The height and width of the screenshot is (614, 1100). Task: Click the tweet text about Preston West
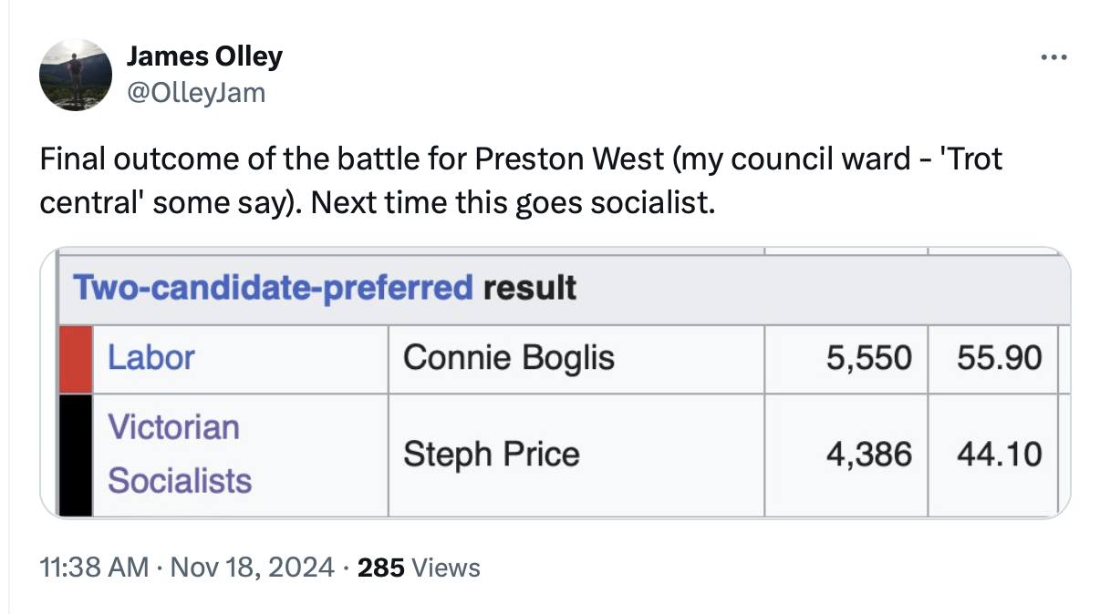pyautogui.click(x=521, y=180)
